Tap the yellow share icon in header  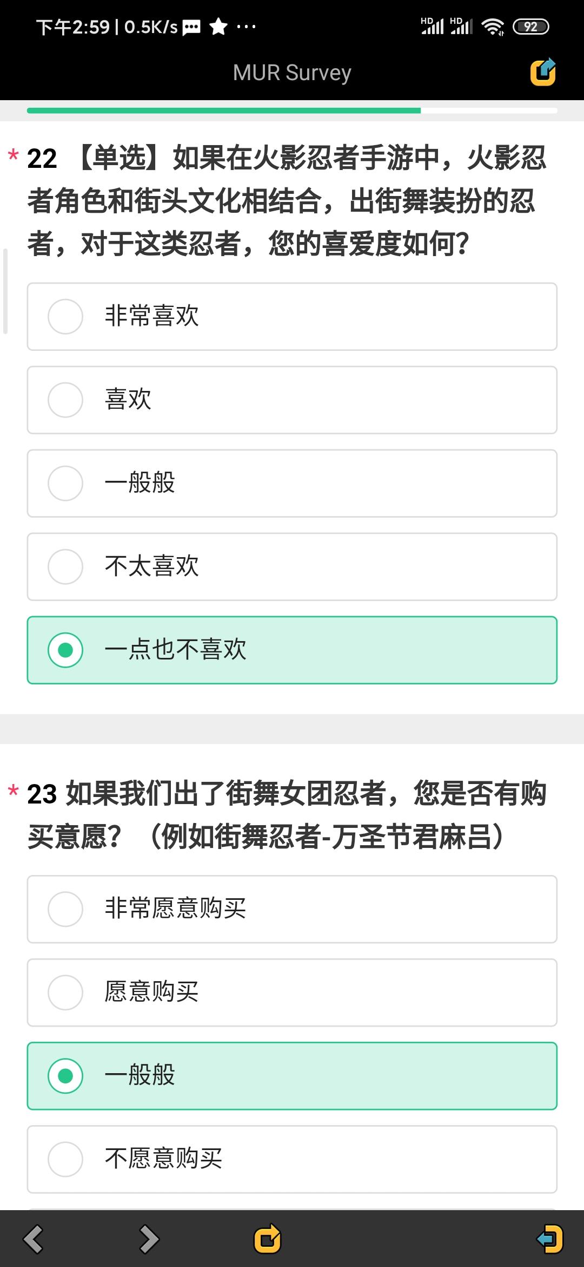point(543,72)
